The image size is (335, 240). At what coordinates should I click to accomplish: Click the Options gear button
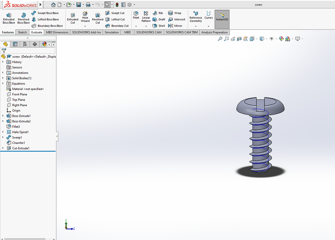click(129, 4)
